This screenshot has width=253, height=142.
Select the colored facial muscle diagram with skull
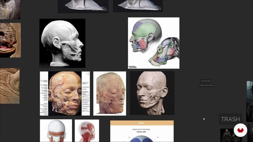point(154,43)
